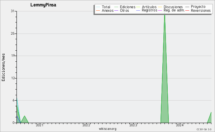Click the 31 y-axis value
This screenshot has height=132, width=215.
13,11
